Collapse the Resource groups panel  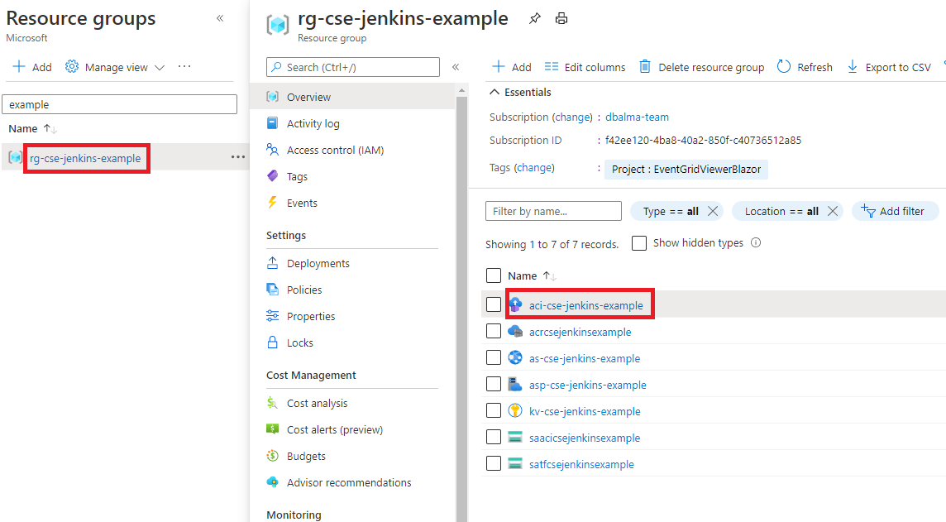[x=220, y=18]
